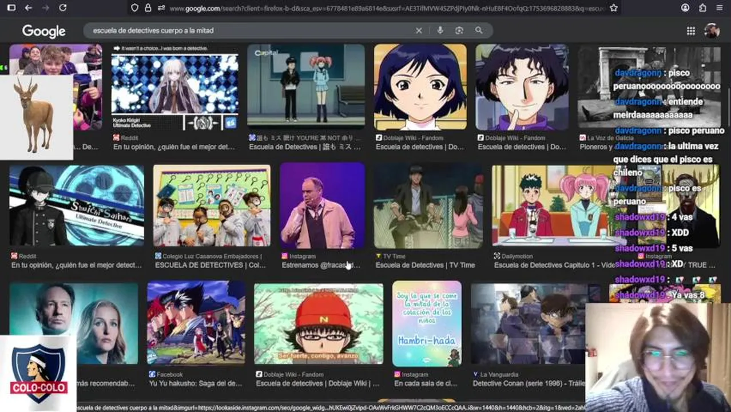Open the train station boy and girl image
731x412 pixels.
coord(306,87)
